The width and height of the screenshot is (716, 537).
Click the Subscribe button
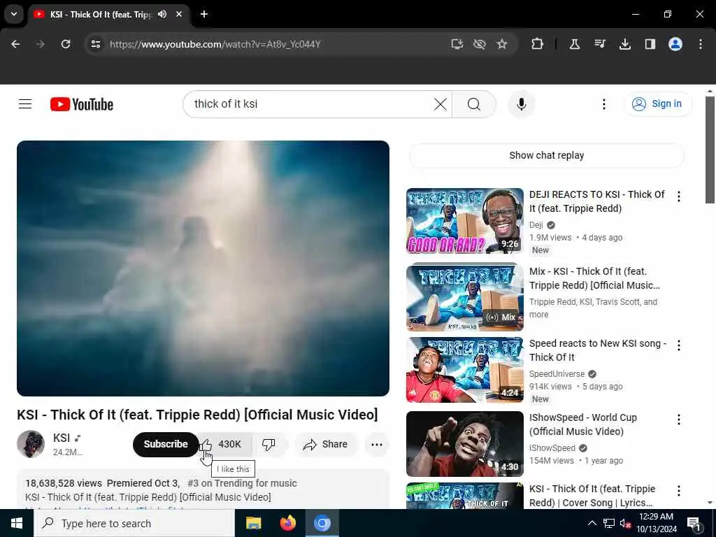(x=166, y=444)
